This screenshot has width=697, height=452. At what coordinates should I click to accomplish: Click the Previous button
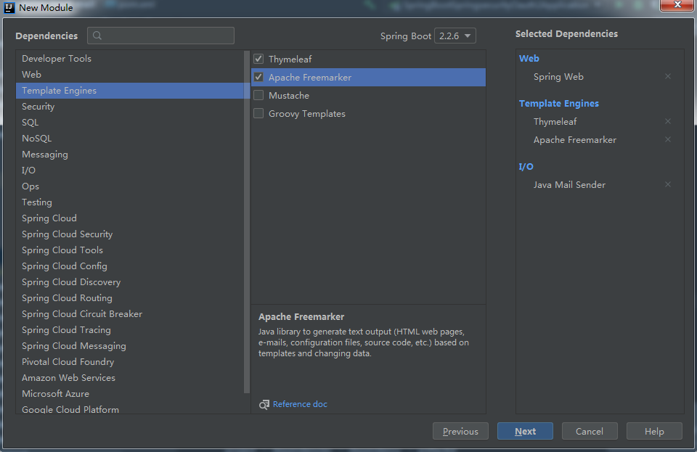[x=460, y=431]
